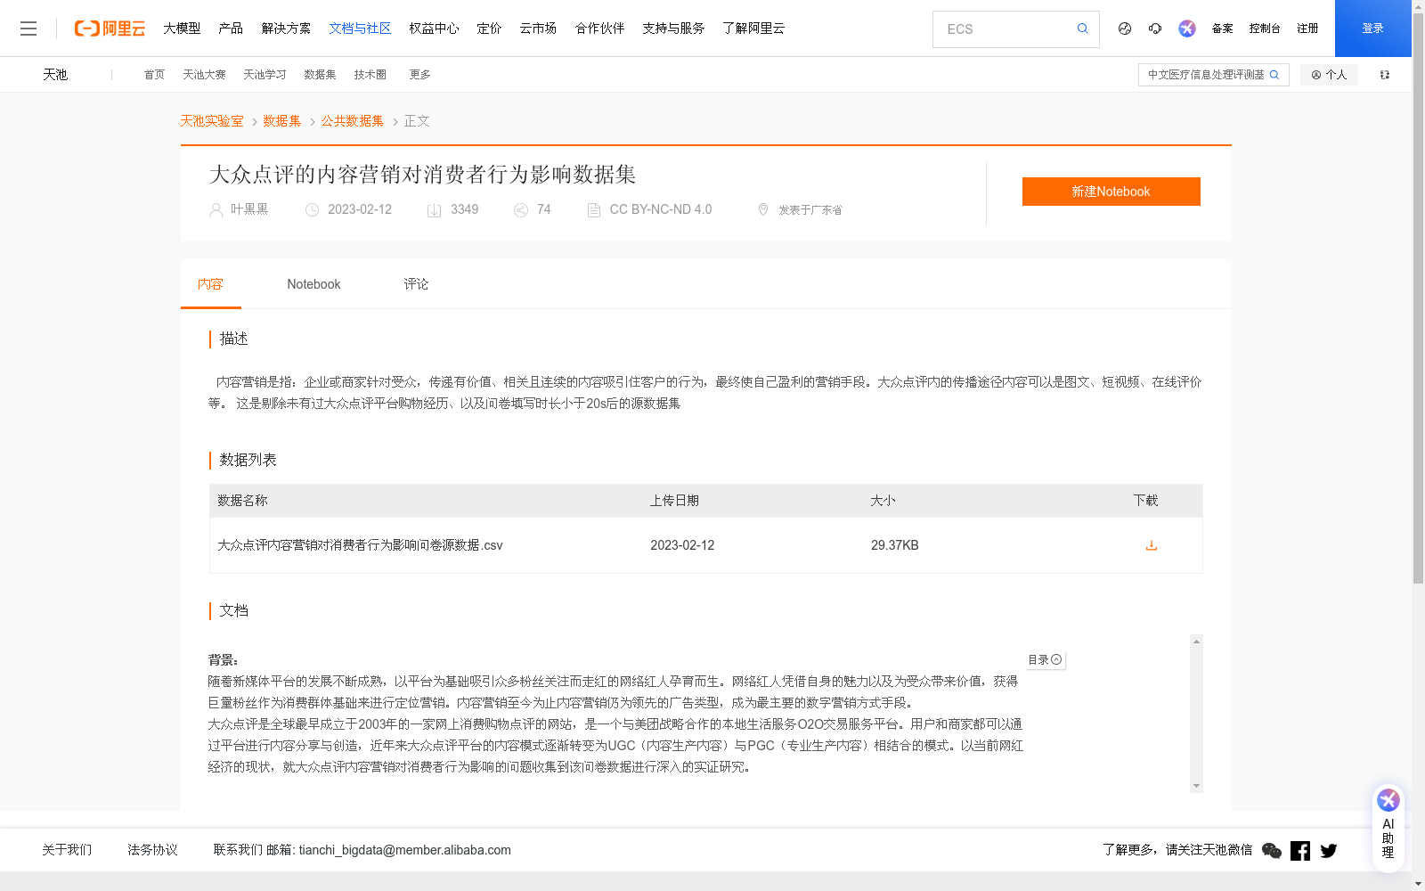The height and width of the screenshot is (891, 1425).
Task: Click the search magnifier in ECS box
Action: pyautogui.click(x=1082, y=29)
